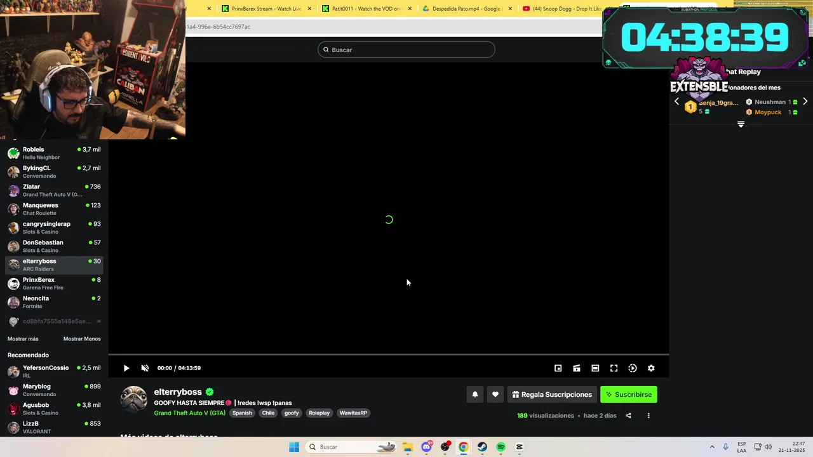813x457 pixels.
Task: Open Robleis channel in sidebar
Action: (54, 153)
